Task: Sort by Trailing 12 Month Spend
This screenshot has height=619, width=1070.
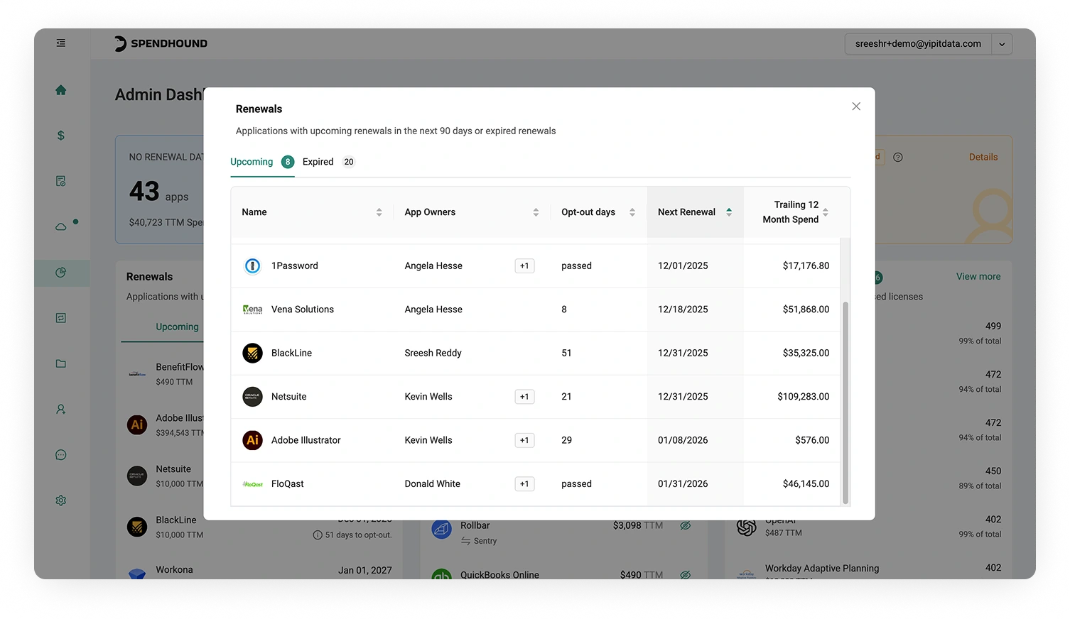Action: coord(825,212)
